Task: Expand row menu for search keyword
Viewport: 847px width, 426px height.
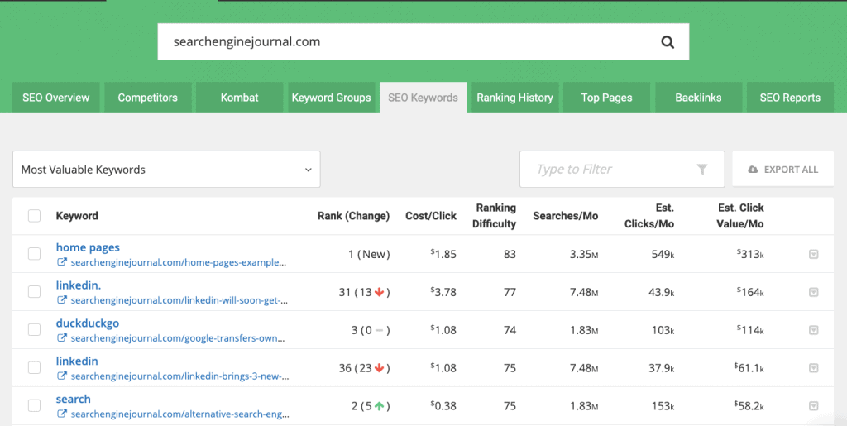Action: (x=814, y=406)
